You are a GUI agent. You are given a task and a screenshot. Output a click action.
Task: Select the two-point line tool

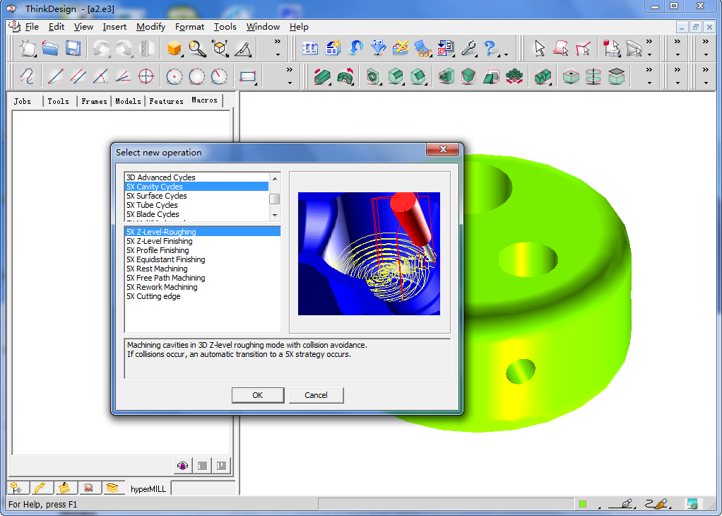pos(55,76)
